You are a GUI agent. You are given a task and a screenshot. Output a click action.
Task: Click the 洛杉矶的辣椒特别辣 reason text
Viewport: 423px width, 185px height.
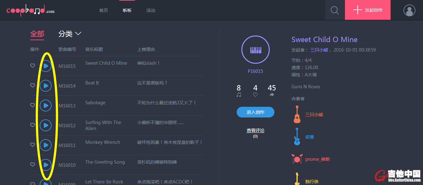pos(157,162)
